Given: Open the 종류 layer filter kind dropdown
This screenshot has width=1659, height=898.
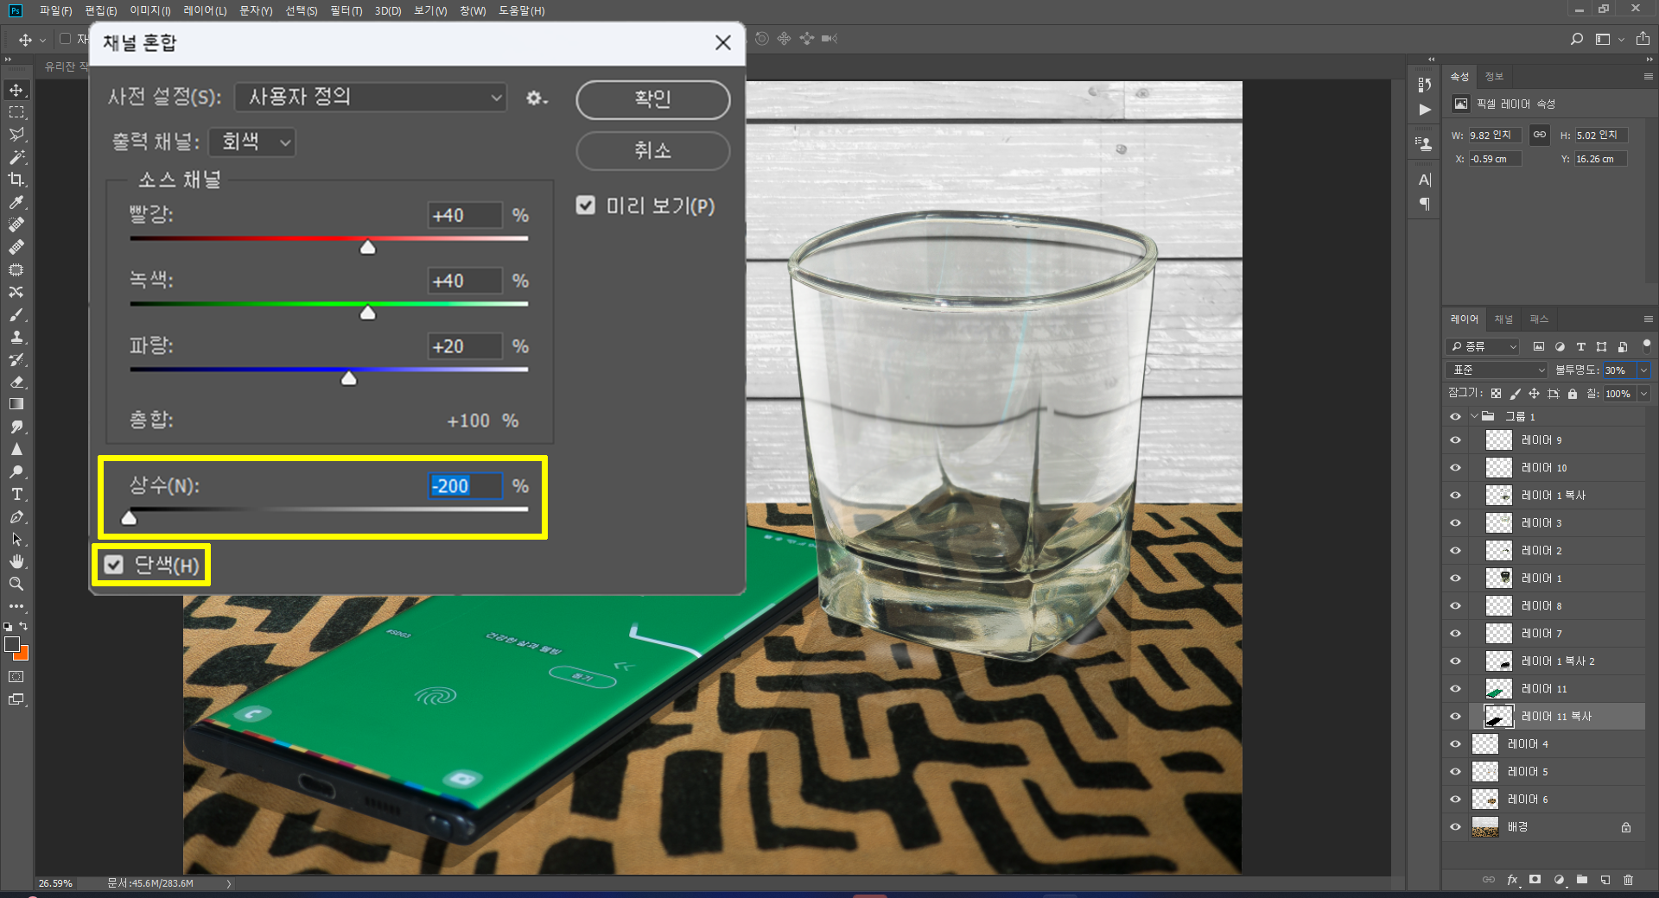Looking at the screenshot, I should click(x=1483, y=346).
